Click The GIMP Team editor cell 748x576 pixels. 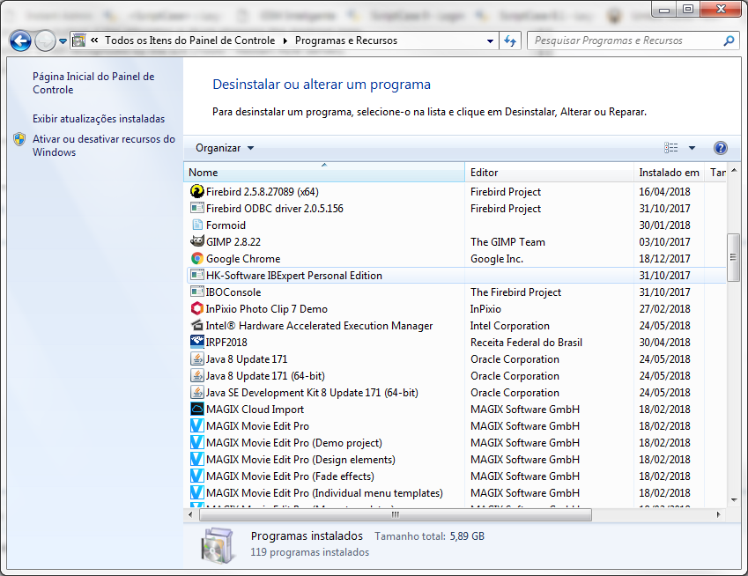coord(507,242)
